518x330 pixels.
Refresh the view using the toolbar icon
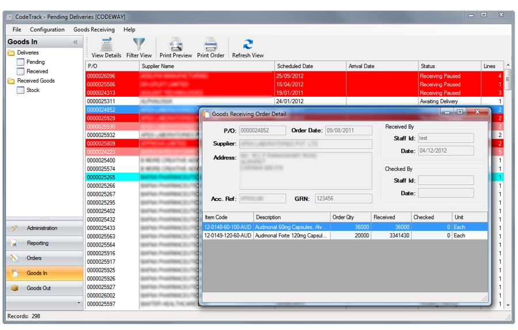[247, 44]
